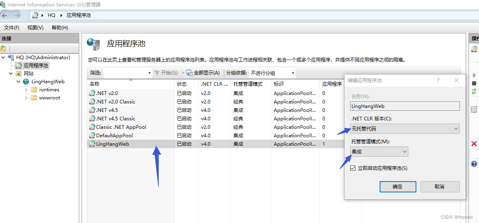The height and width of the screenshot is (223, 479).
Task: Click the forward navigation arrow
Action: (x=17, y=15)
